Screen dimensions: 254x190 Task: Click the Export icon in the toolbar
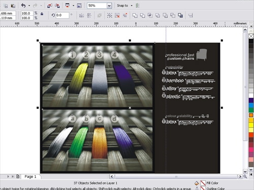coord(57,6)
